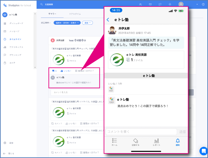Click コメント under the リトライ3 post
The width and height of the screenshot is (208, 158).
pos(57,123)
